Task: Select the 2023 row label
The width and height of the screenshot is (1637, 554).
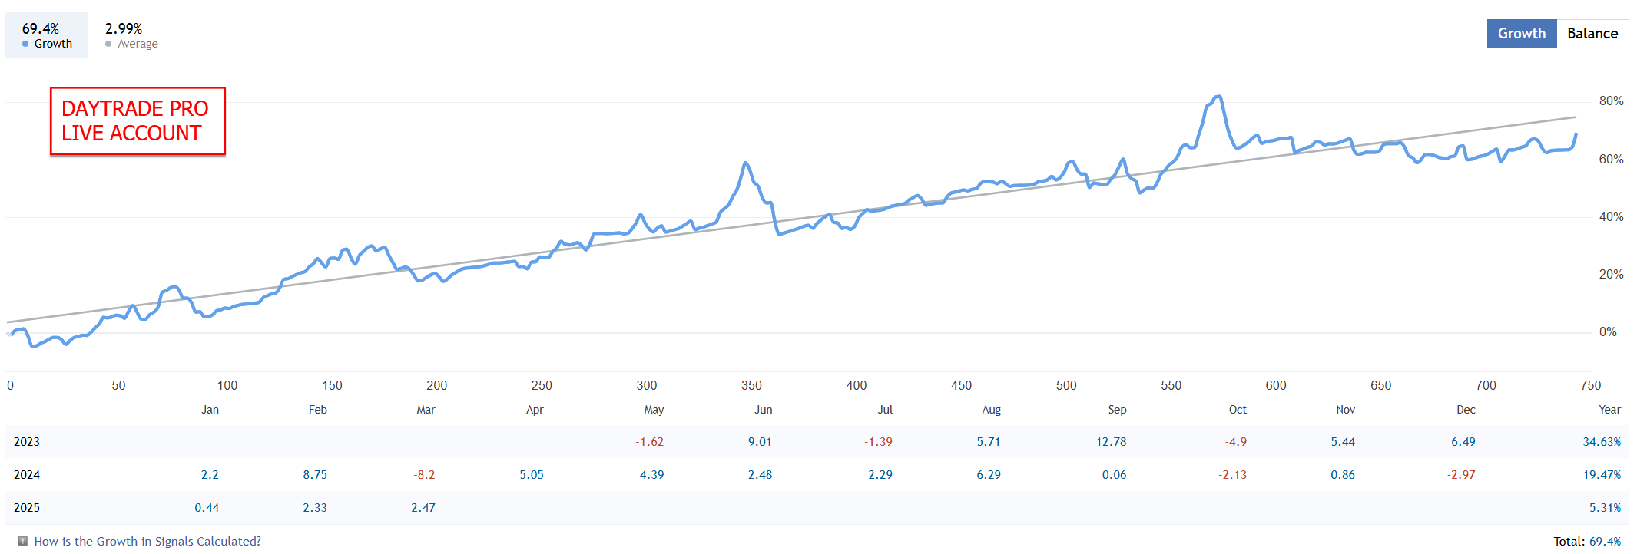Action: 27,442
